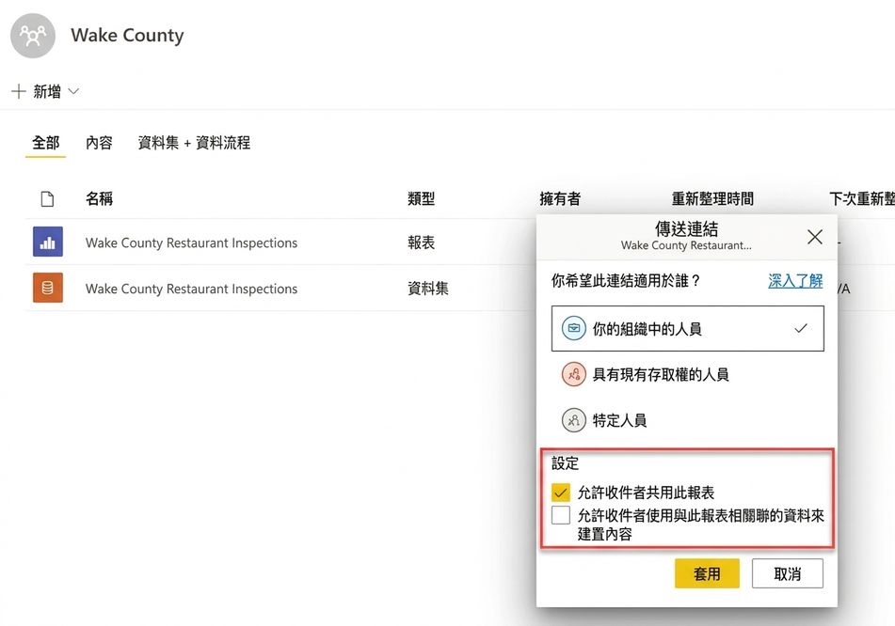Open the 資料集 + 資料流程 tab
This screenshot has width=895, height=626.
[x=194, y=143]
